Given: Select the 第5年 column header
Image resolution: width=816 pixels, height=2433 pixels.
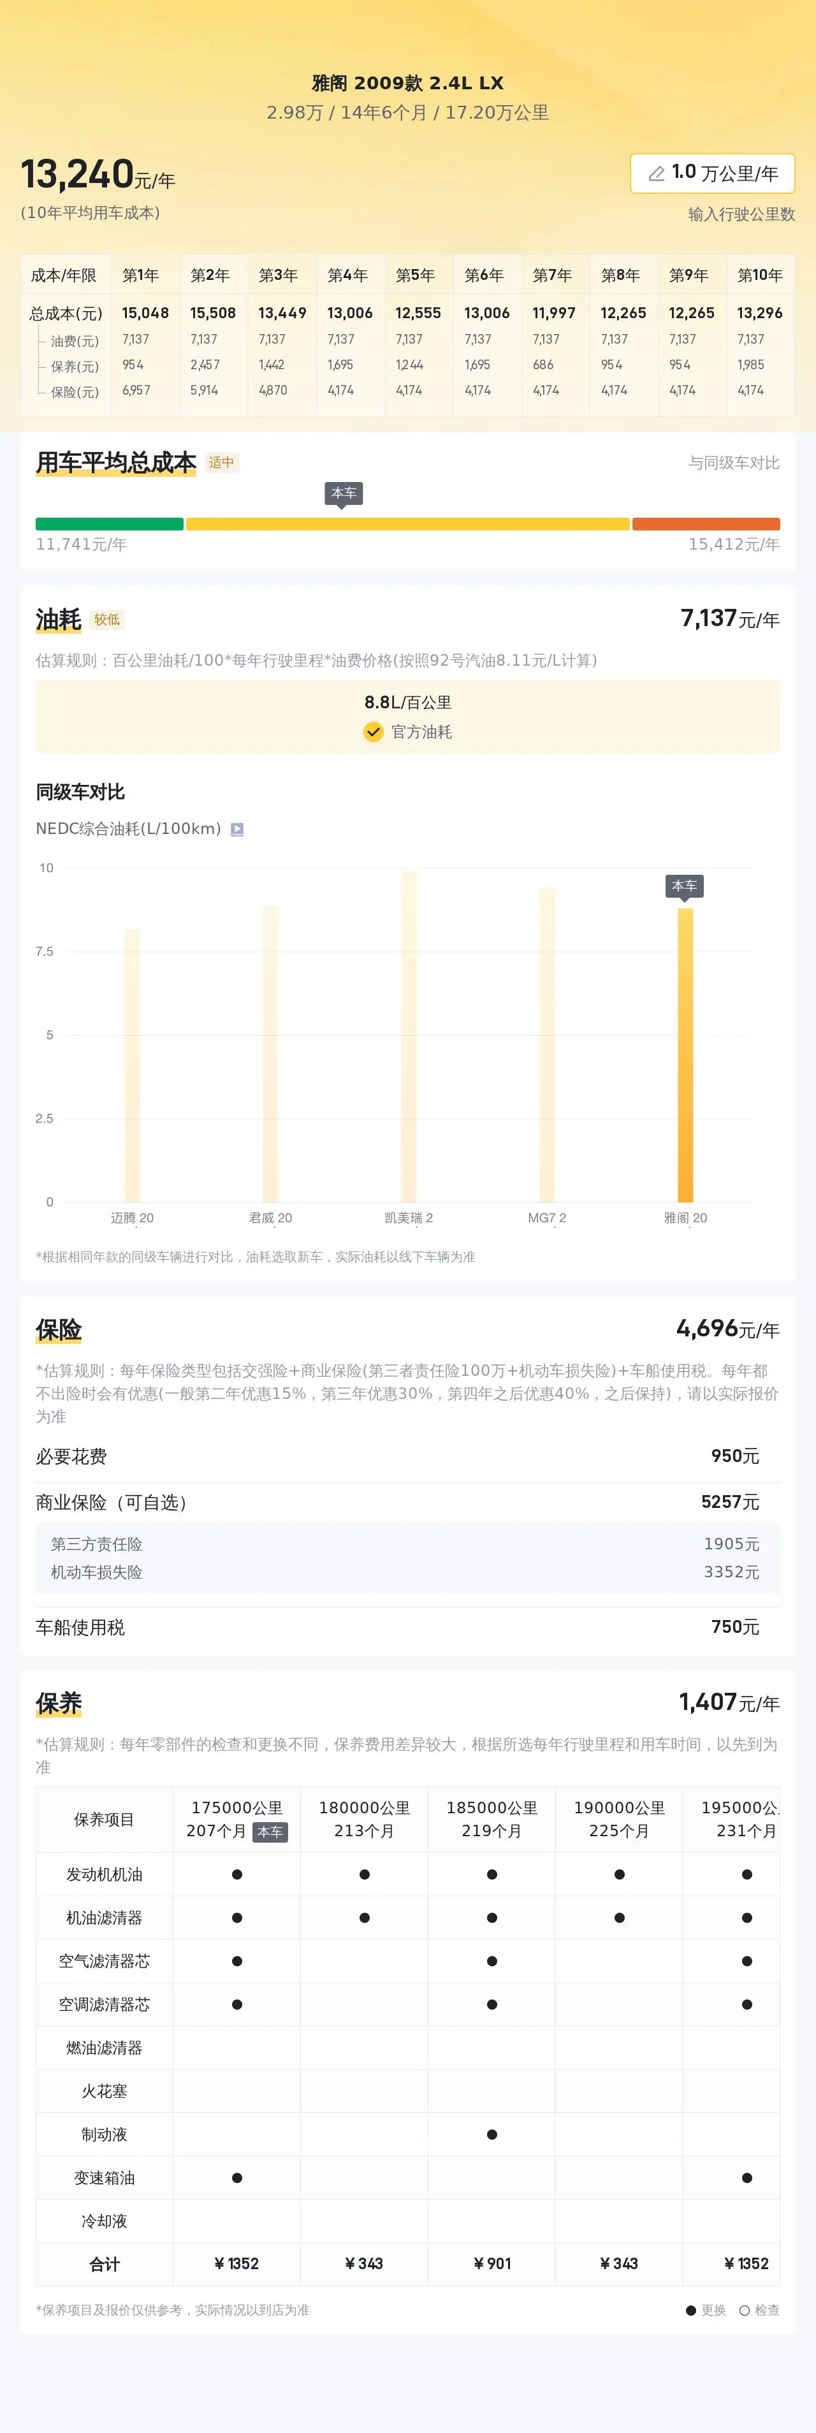Looking at the screenshot, I should [414, 275].
